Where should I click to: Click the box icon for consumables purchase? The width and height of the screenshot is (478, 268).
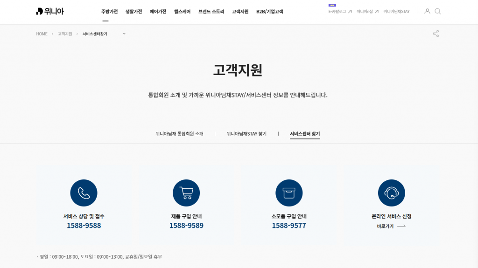(289, 193)
